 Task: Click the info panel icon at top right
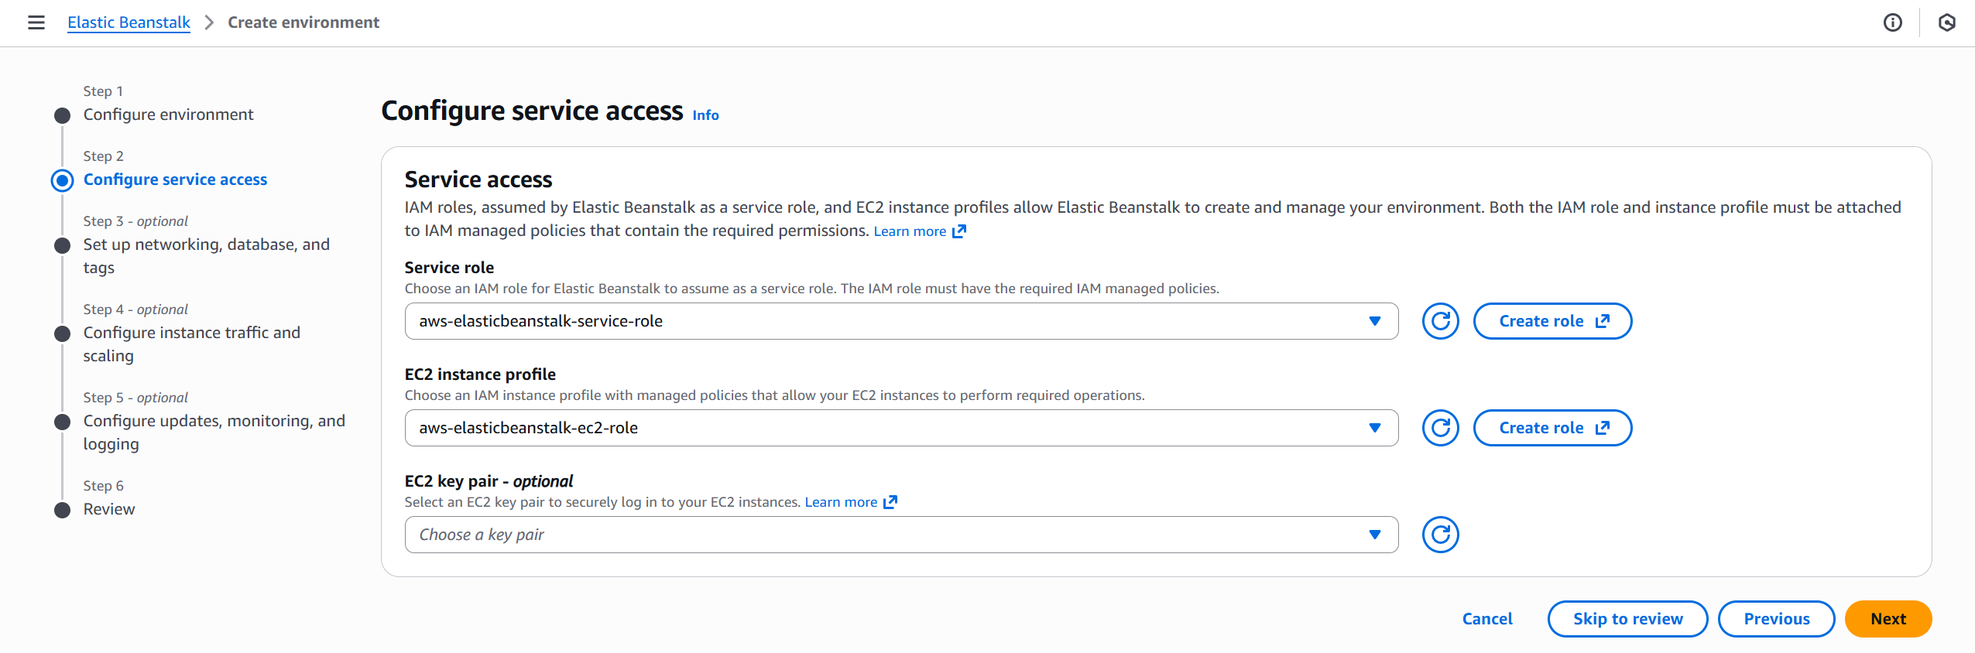pyautogui.click(x=1892, y=22)
